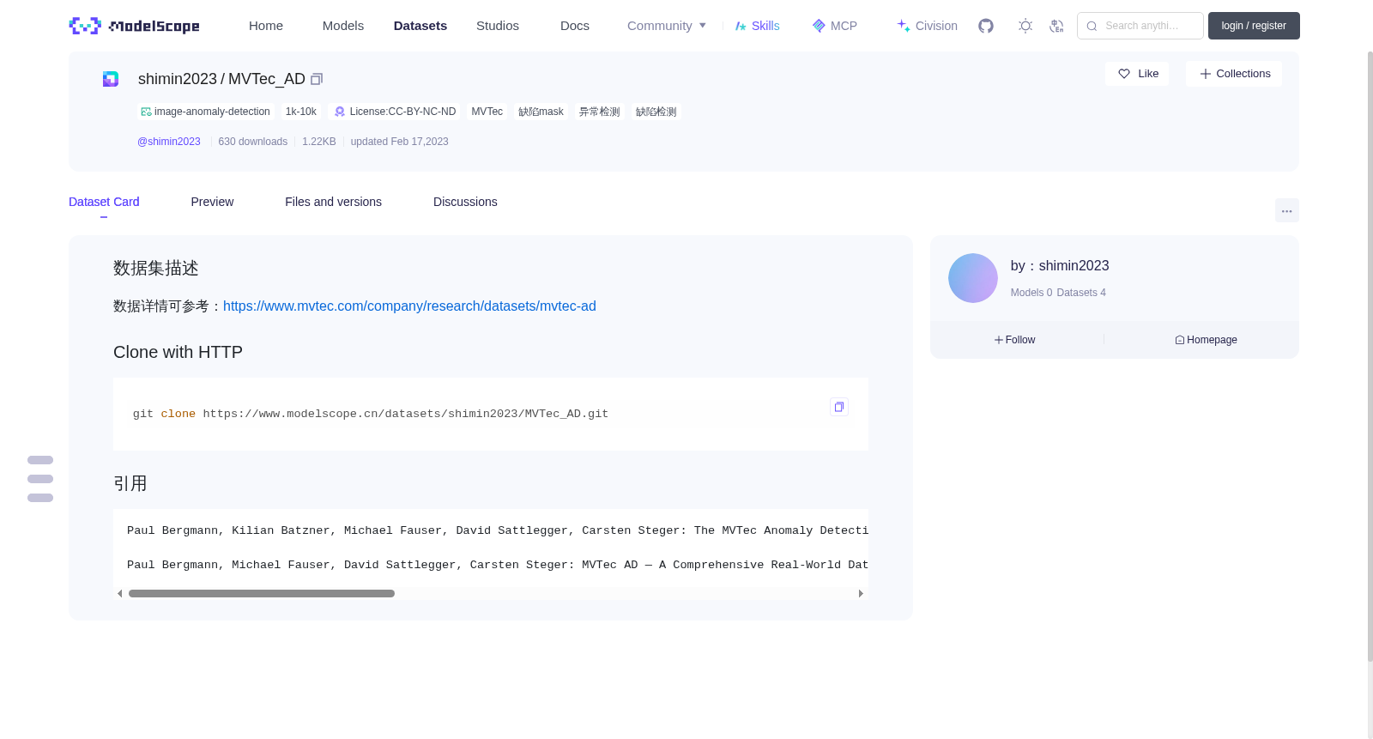Image resolution: width=1373 pixels, height=739 pixels.
Task: Open the Discussions tab
Action: pyautogui.click(x=465, y=202)
